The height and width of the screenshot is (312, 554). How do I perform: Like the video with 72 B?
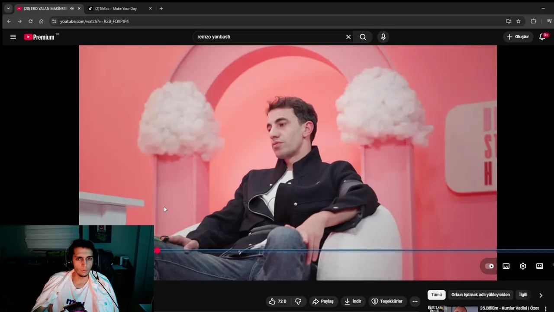[277, 301]
